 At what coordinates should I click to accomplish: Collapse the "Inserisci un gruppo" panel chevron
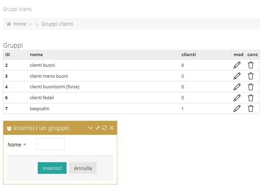pyautogui.click(x=90, y=128)
